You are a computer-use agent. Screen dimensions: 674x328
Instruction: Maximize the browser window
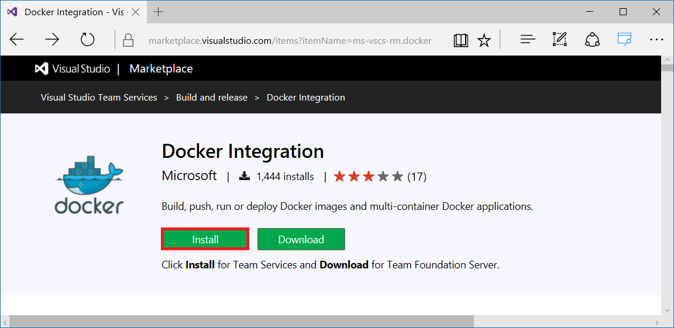click(623, 12)
